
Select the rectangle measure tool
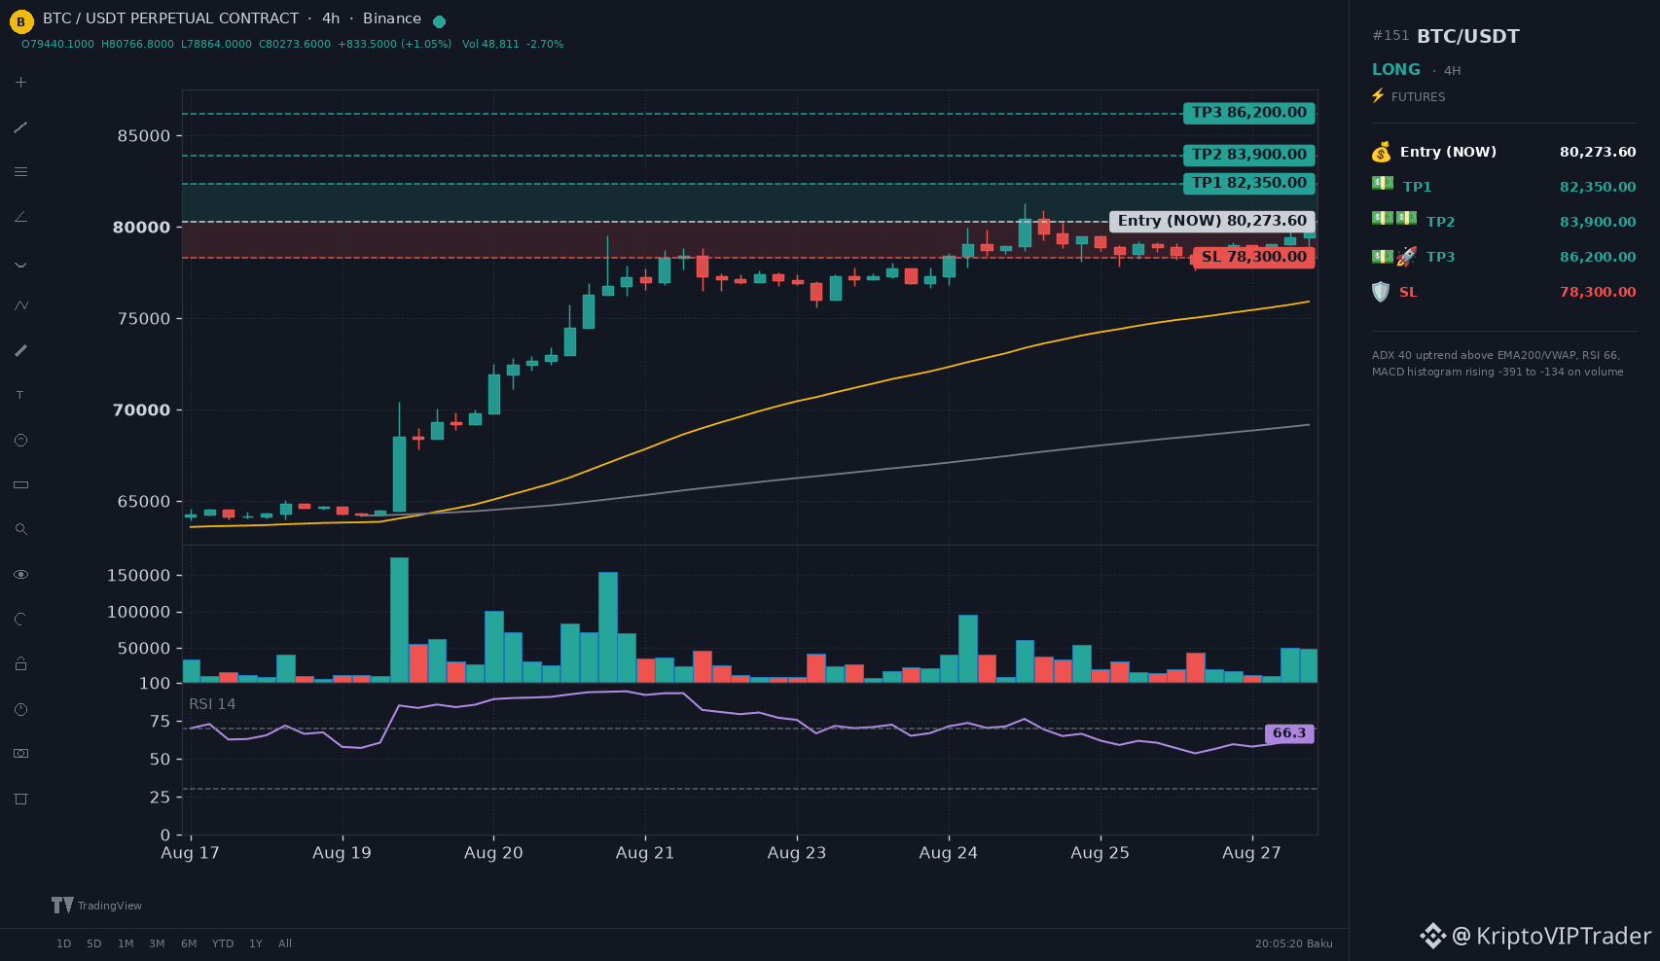tap(20, 484)
